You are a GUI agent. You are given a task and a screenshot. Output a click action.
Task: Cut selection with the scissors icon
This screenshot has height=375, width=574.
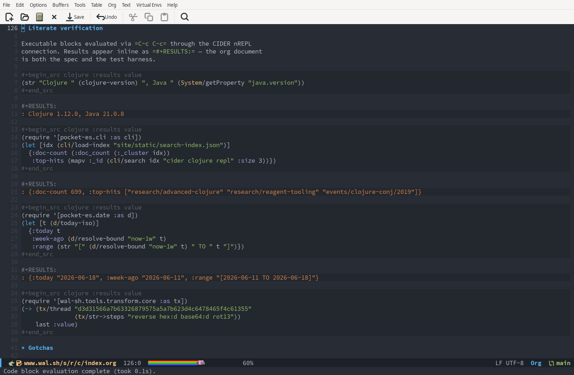[133, 17]
